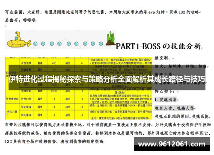Select the text 某鑫哥:嘤嘤嘤
Screen dimensions: 214x155
20,20
